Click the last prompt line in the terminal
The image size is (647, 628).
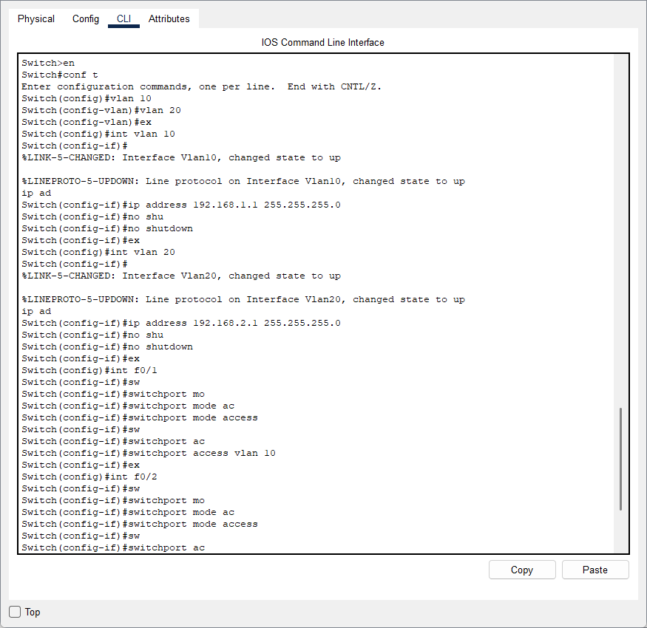(x=113, y=547)
